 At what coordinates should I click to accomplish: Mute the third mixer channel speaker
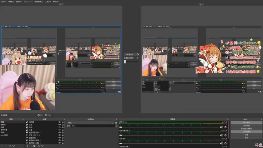(x=221, y=143)
